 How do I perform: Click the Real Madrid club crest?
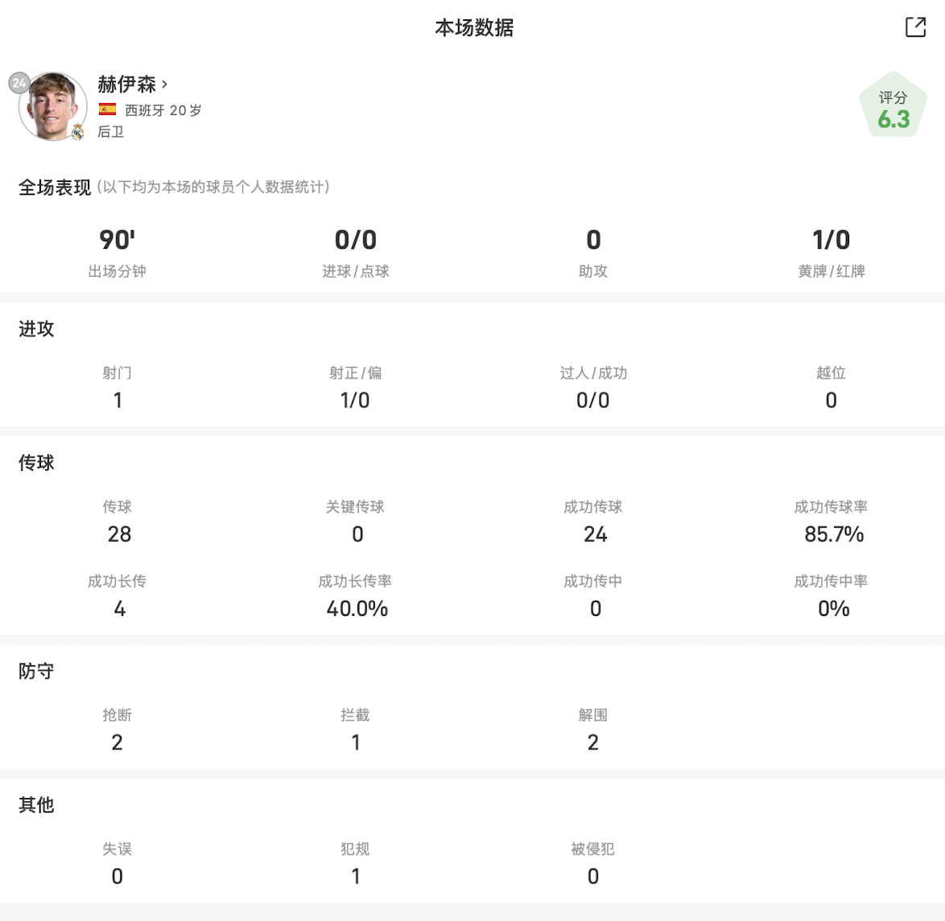point(78,132)
